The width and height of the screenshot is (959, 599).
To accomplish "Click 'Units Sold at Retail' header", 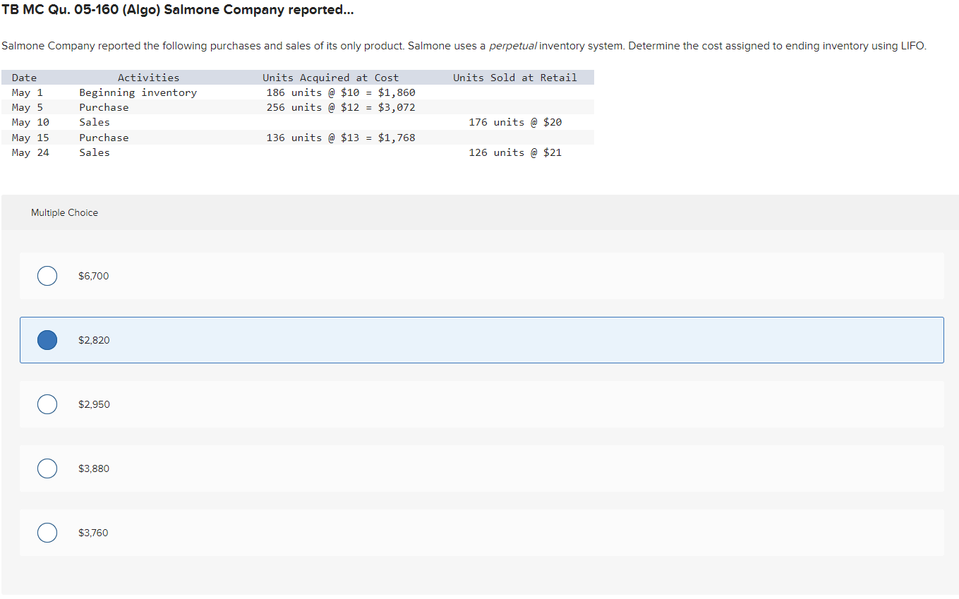I will tap(515, 78).
